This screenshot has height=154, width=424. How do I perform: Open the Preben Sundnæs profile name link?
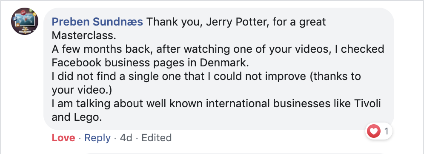(97, 22)
